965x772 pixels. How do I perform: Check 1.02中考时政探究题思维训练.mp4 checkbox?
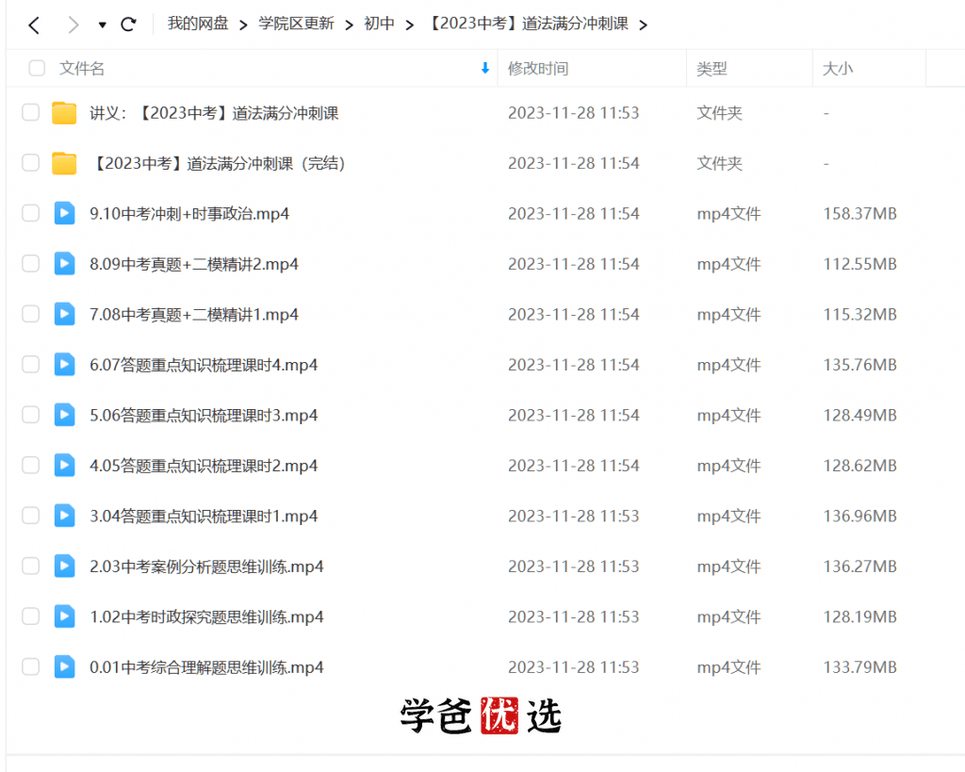coord(31,616)
